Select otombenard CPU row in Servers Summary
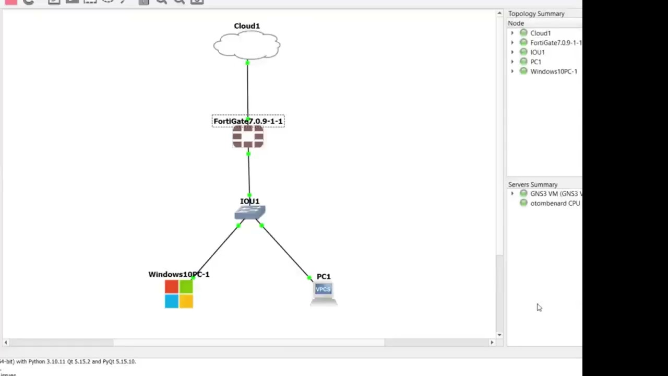 coord(545,203)
